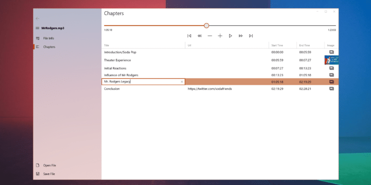
Task: Click the Title column header
Action: point(106,45)
